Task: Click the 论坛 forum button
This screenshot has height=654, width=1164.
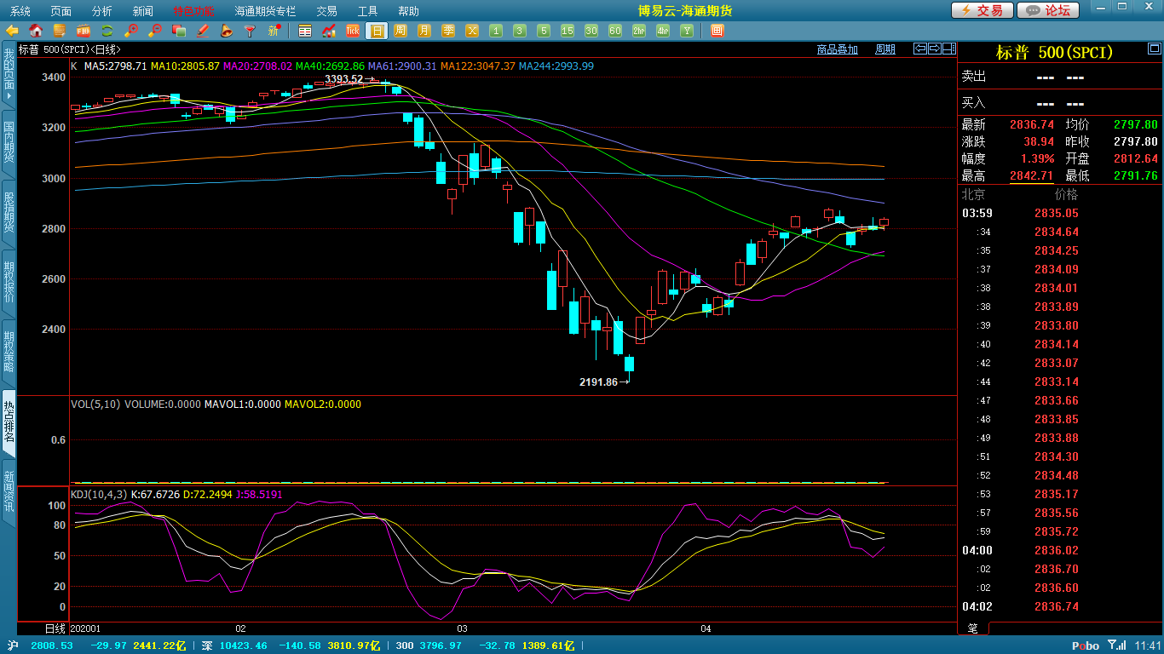Action: [x=1049, y=10]
